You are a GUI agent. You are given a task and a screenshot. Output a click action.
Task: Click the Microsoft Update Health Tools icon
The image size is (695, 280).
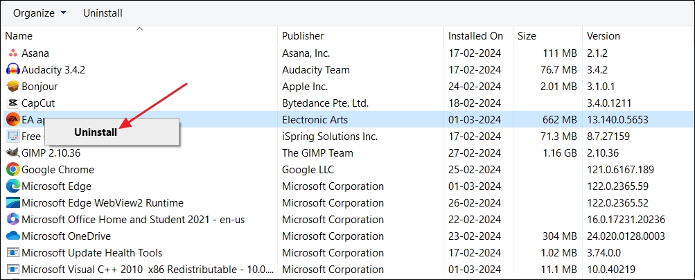(x=13, y=253)
